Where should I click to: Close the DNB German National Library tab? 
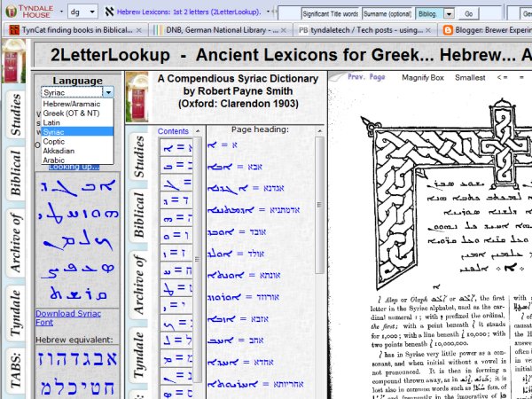tap(284, 30)
